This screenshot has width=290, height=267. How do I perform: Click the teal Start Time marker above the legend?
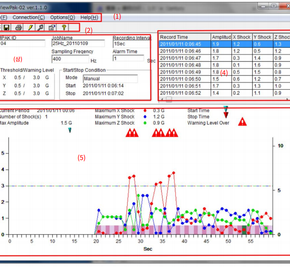(225, 108)
